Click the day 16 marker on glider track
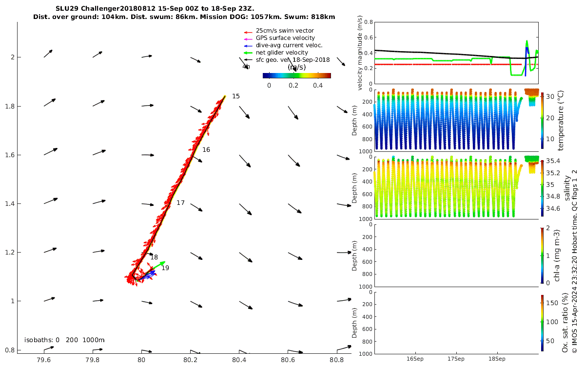Screen dimensions: 585x365 [x=206, y=150]
